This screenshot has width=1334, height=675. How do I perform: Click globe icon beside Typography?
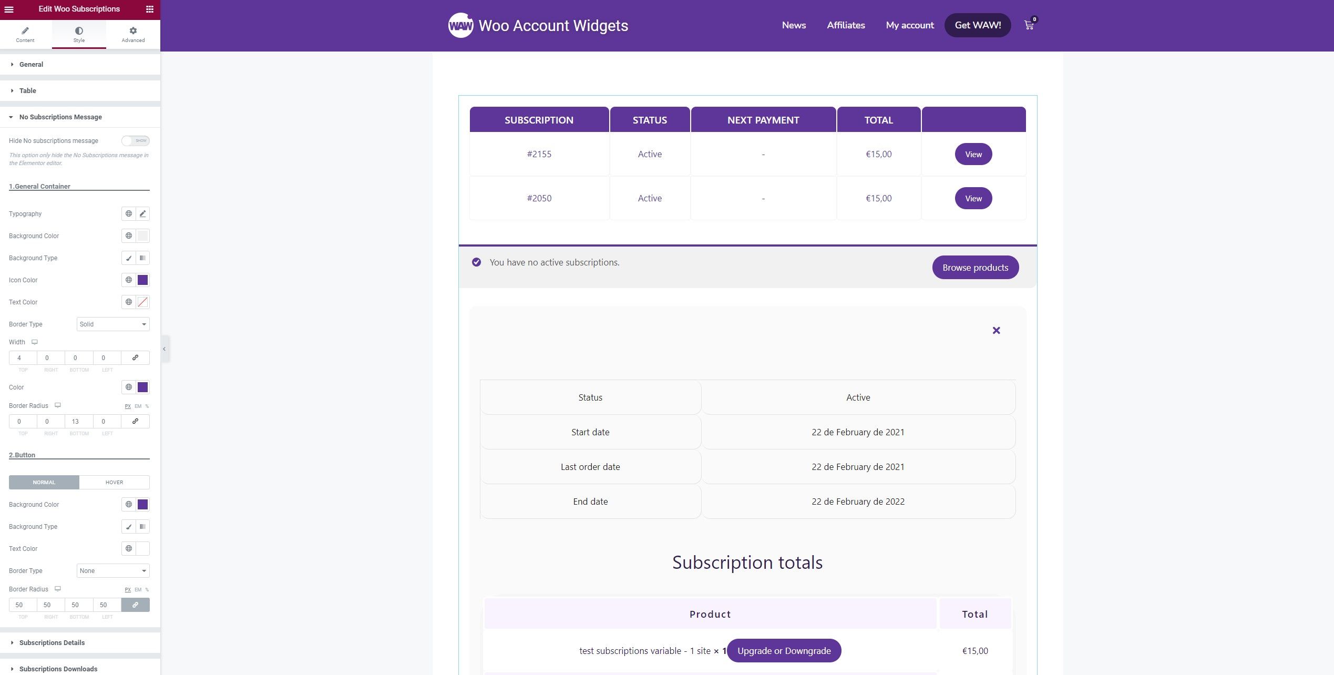point(129,214)
